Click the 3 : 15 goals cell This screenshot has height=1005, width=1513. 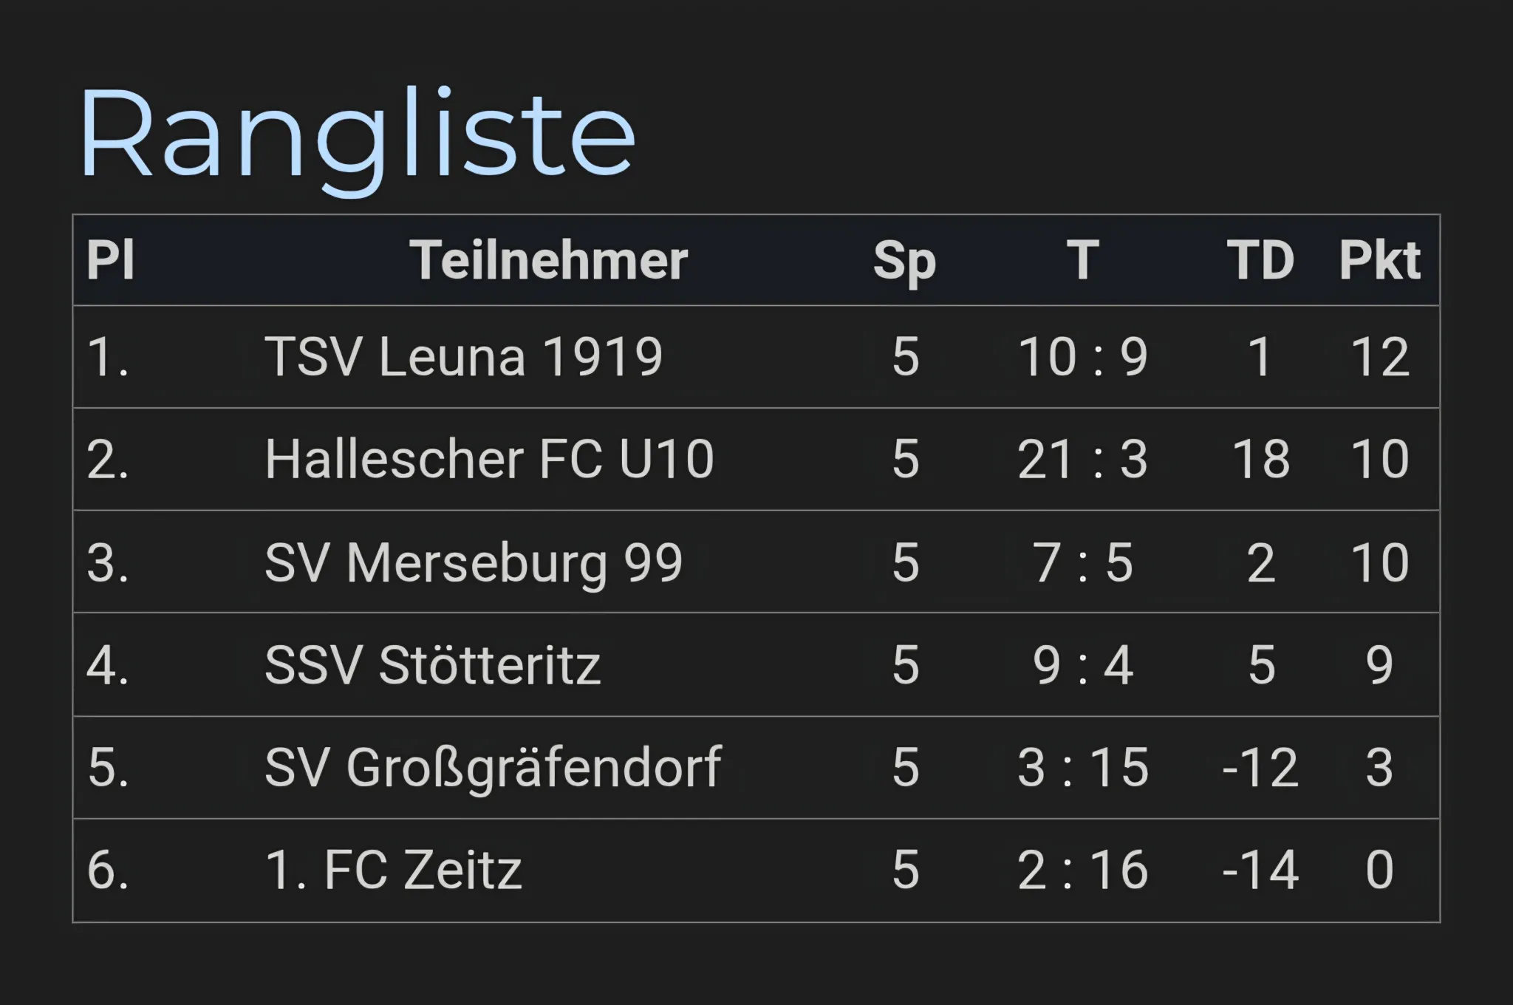tap(1082, 767)
